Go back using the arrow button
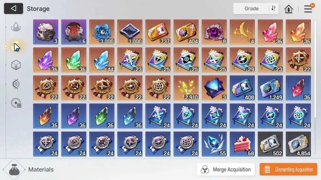Image resolution: width=321 pixels, height=180 pixels. (13, 8)
